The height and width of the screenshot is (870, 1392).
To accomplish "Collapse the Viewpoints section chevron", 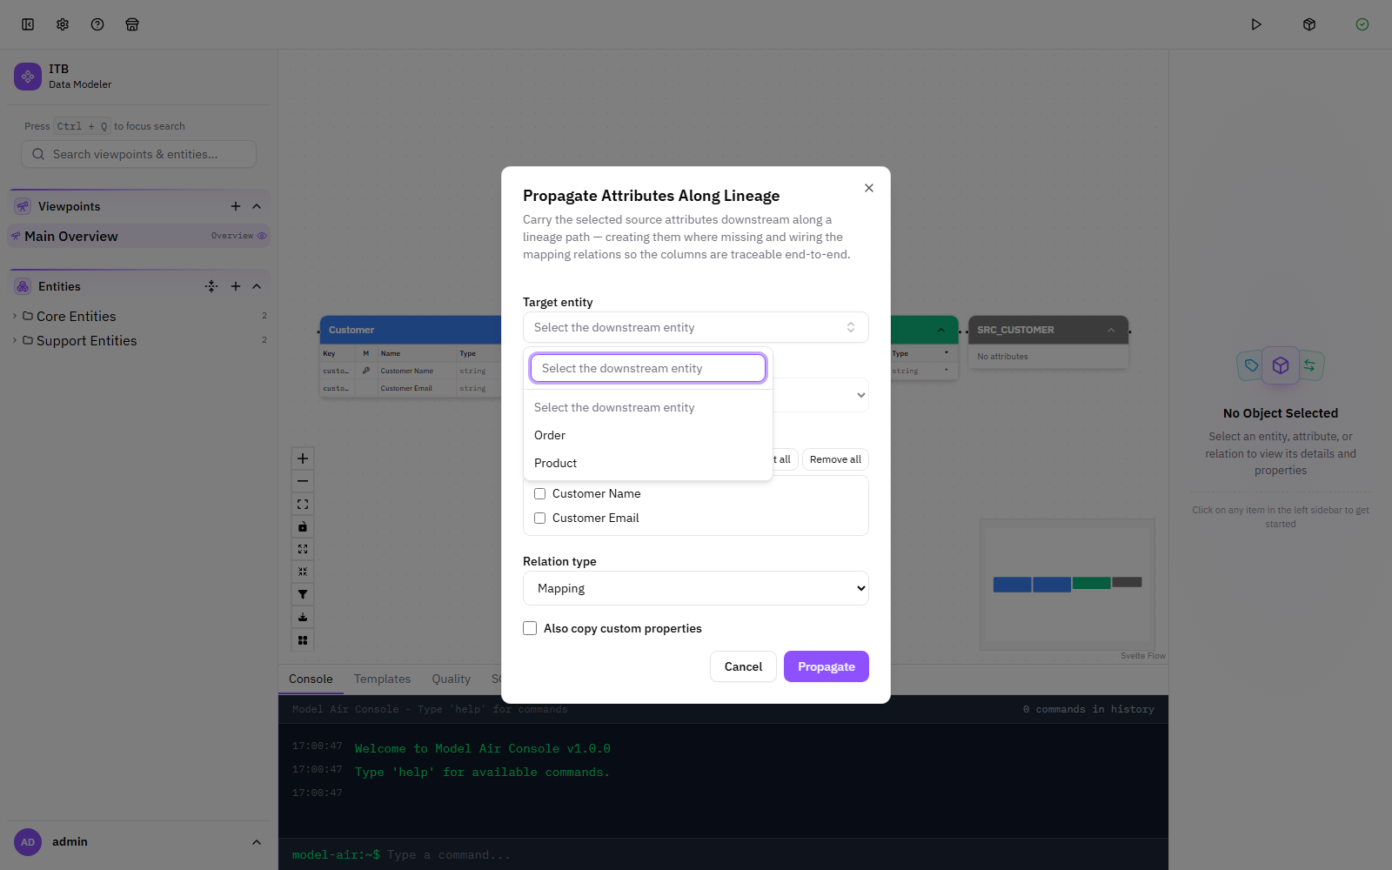I will click(x=257, y=206).
